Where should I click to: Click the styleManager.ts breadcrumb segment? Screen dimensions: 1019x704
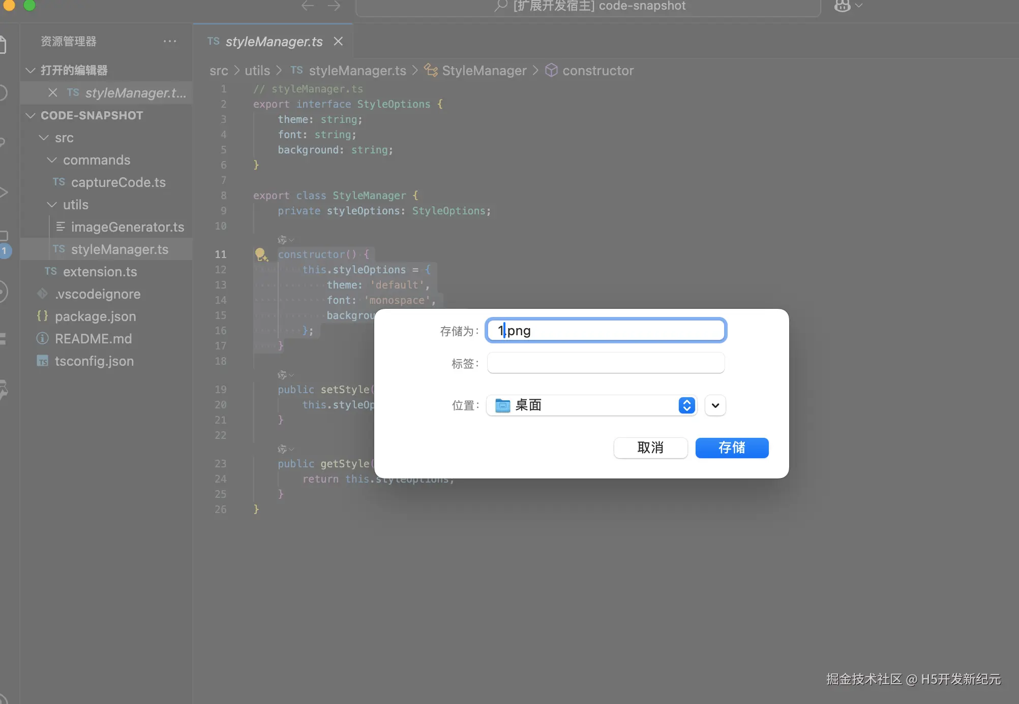(348, 71)
